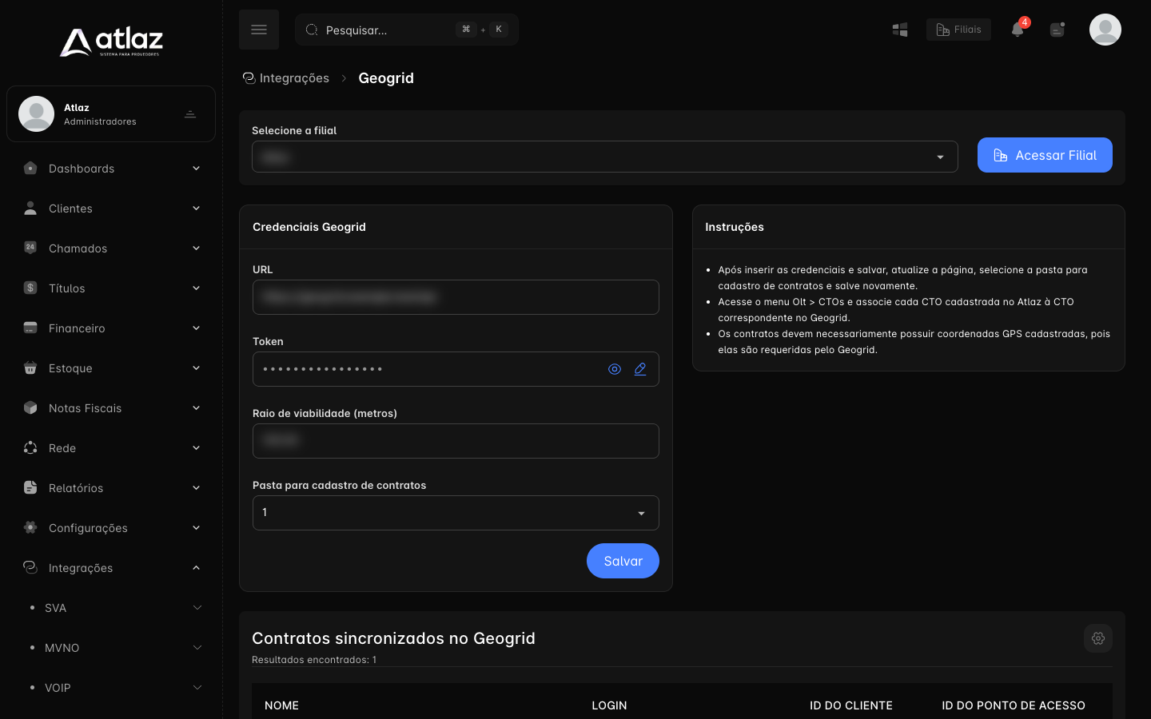
Task: Open the notifications bell
Action: [x=1018, y=30]
